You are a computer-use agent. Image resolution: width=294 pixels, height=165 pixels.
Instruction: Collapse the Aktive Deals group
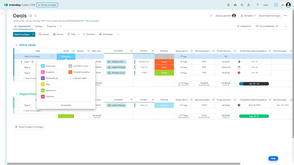pyautogui.click(x=16, y=45)
